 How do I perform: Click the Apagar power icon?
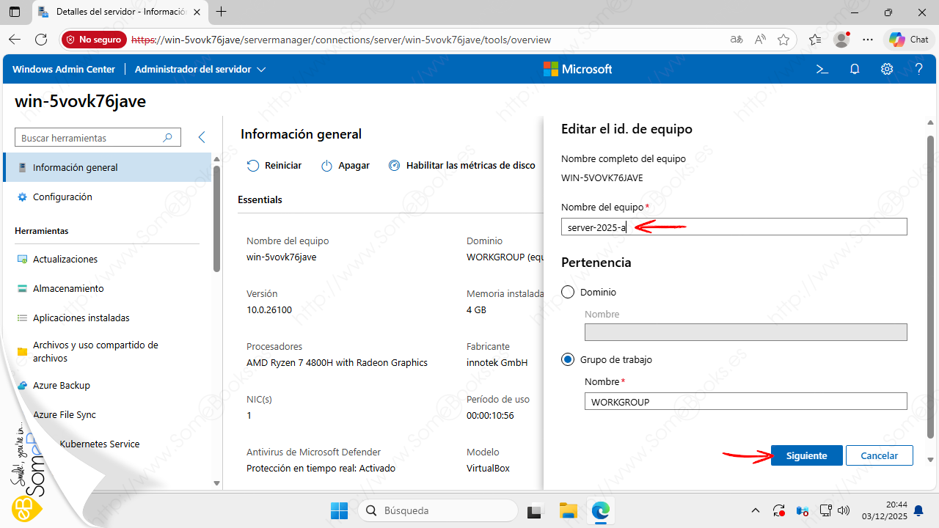point(327,166)
